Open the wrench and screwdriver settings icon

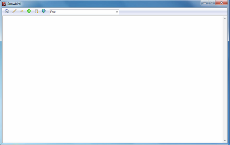[36, 11]
